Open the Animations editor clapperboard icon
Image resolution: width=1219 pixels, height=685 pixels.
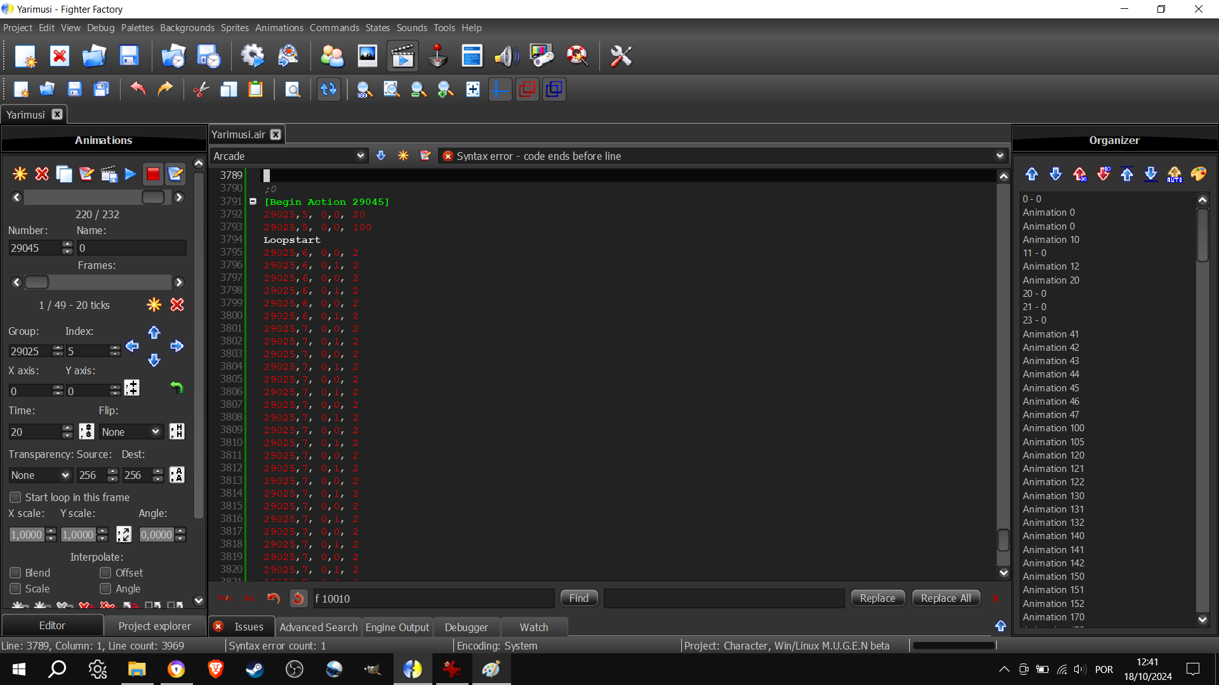click(x=403, y=56)
